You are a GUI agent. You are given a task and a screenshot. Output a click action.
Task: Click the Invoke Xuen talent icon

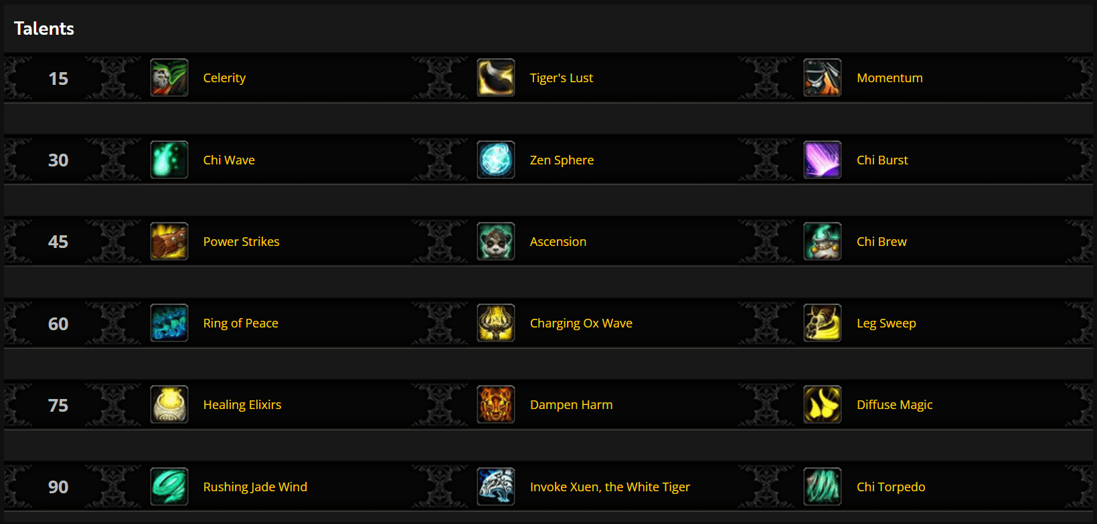pos(495,487)
